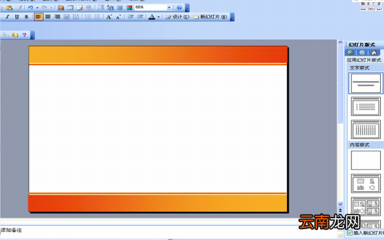Decrease font size
Screen dimensions: 384x240
pyautogui.click(x=118, y=17)
